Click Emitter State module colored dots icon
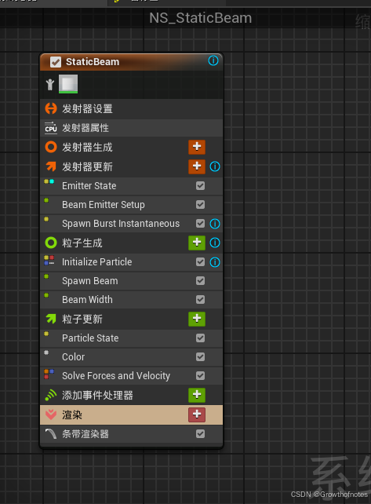The height and width of the screenshot is (504, 371). 49,181
